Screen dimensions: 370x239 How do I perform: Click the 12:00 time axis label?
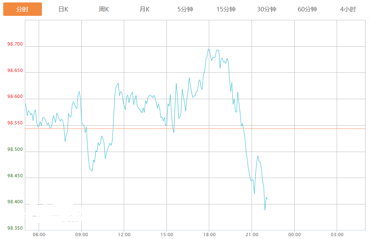tap(124, 235)
